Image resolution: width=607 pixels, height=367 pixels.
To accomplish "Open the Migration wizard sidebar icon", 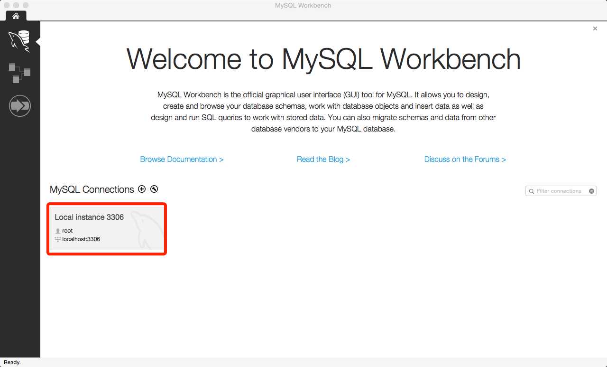I will [x=20, y=106].
